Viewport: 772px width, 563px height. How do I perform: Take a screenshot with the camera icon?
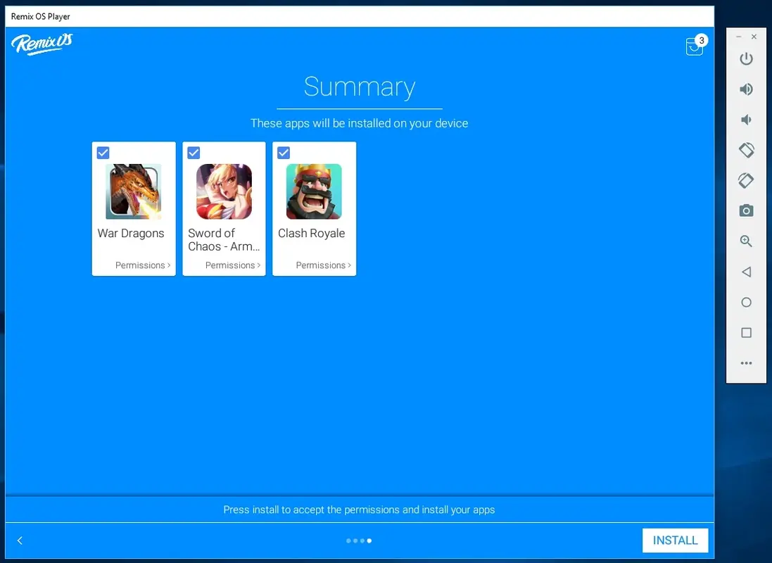pyautogui.click(x=746, y=210)
